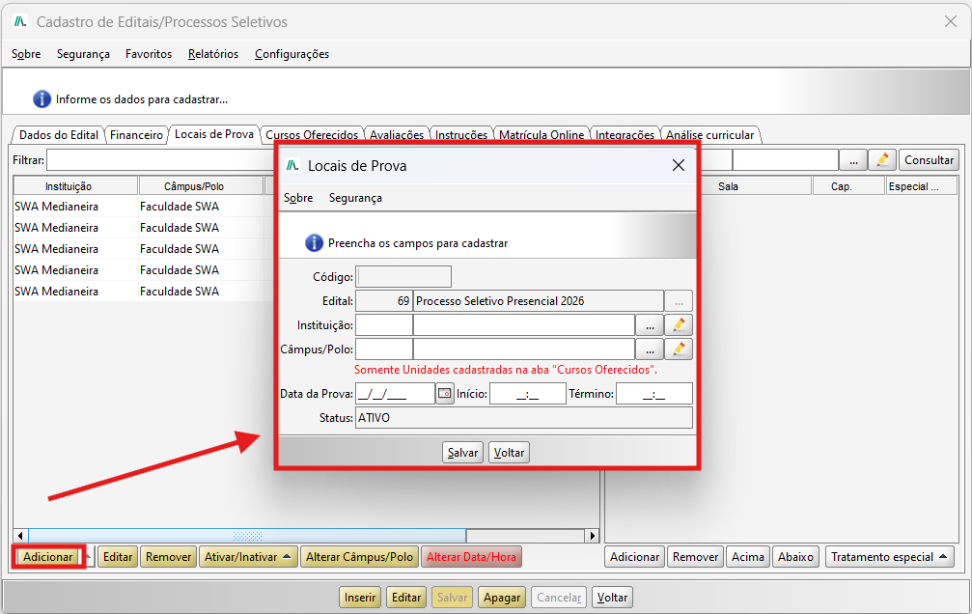Expand the Tratamento especial dropdown
The width and height of the screenshot is (972, 614).
pos(943,557)
